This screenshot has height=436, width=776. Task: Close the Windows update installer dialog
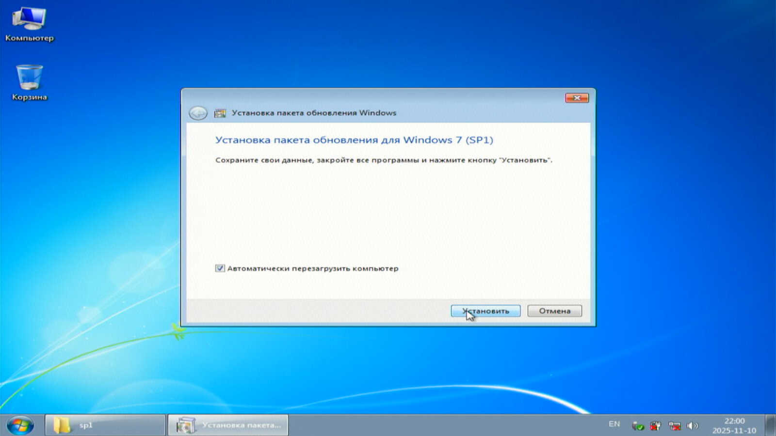[x=577, y=98]
